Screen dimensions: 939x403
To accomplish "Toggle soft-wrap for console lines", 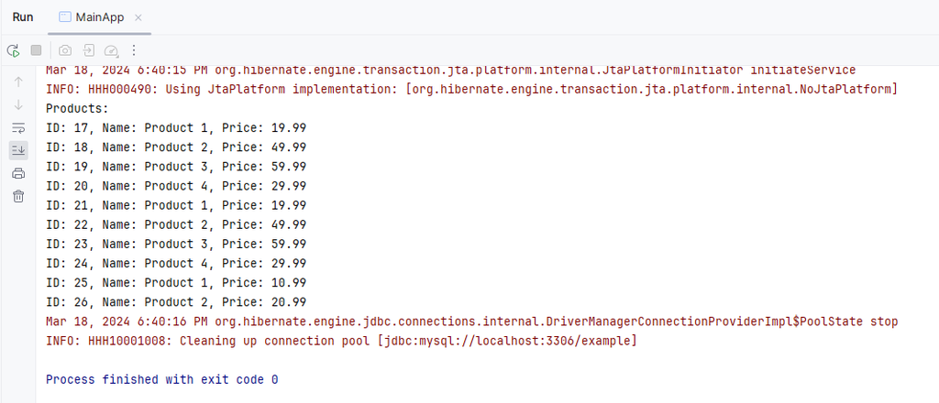I will point(18,127).
